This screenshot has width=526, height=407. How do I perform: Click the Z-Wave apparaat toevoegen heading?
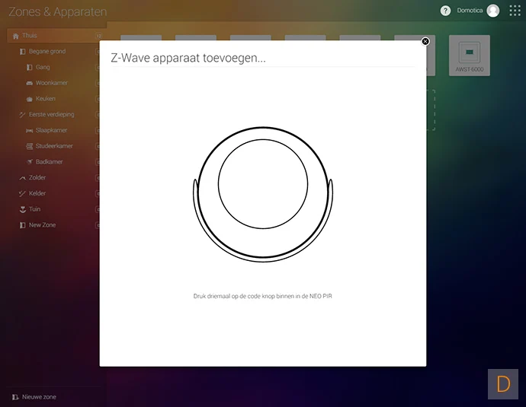click(x=188, y=58)
